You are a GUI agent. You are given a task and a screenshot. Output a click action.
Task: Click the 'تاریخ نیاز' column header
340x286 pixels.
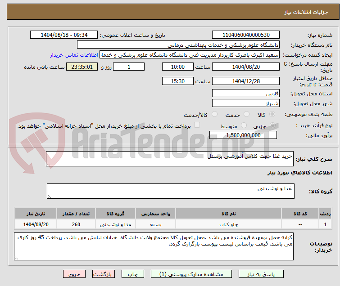(x=36, y=214)
